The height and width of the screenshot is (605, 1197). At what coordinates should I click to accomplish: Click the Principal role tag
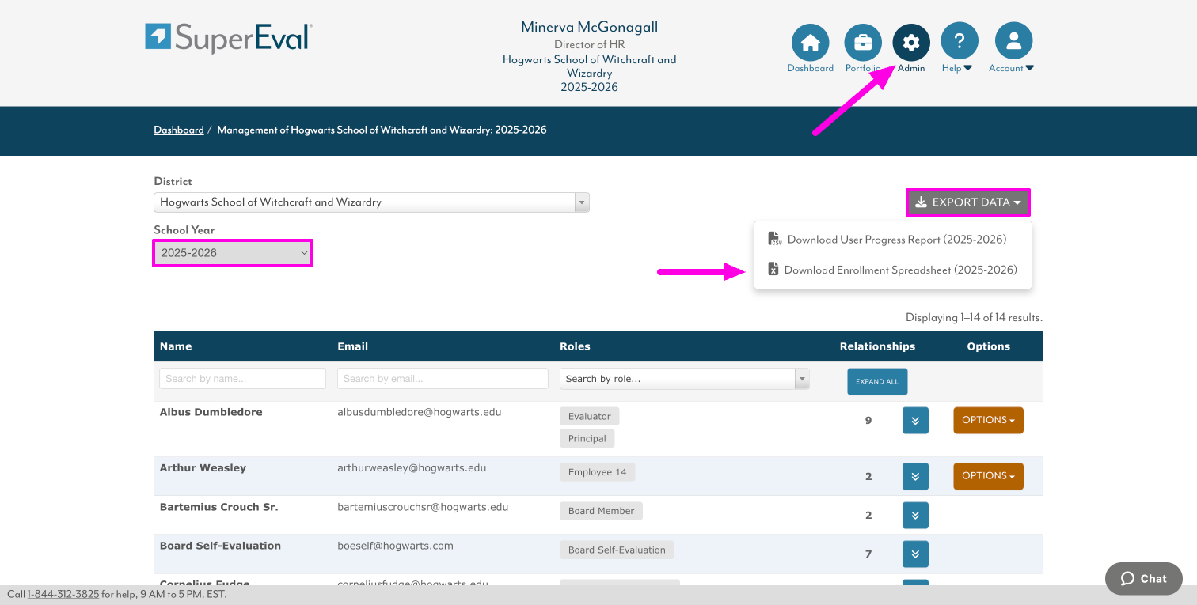click(x=587, y=438)
